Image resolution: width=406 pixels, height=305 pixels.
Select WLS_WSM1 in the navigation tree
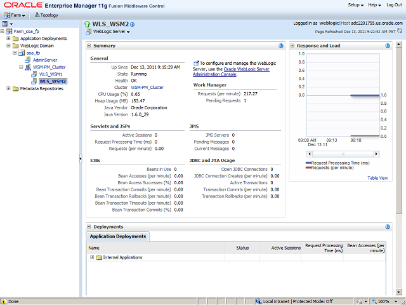(50, 74)
